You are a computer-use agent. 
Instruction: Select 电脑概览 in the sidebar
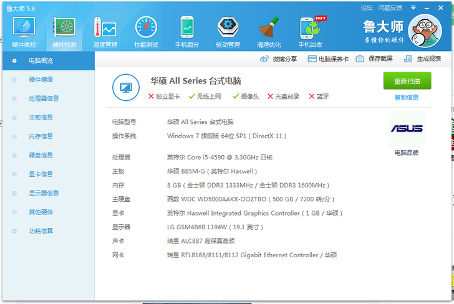click(49, 61)
